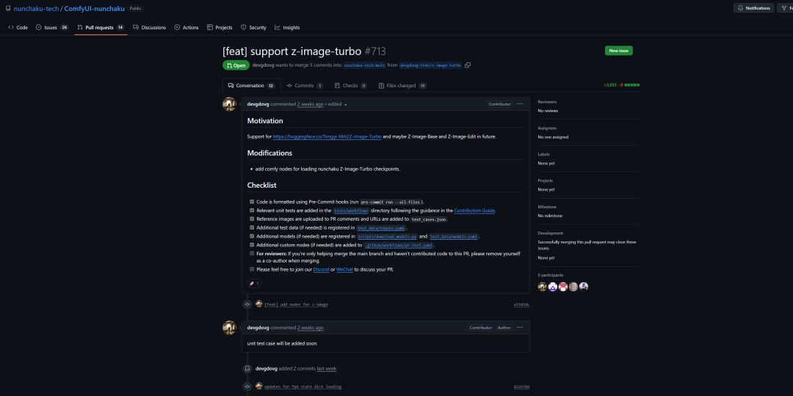Open commit hash 42215b6
793x396 pixels.
(x=521, y=386)
